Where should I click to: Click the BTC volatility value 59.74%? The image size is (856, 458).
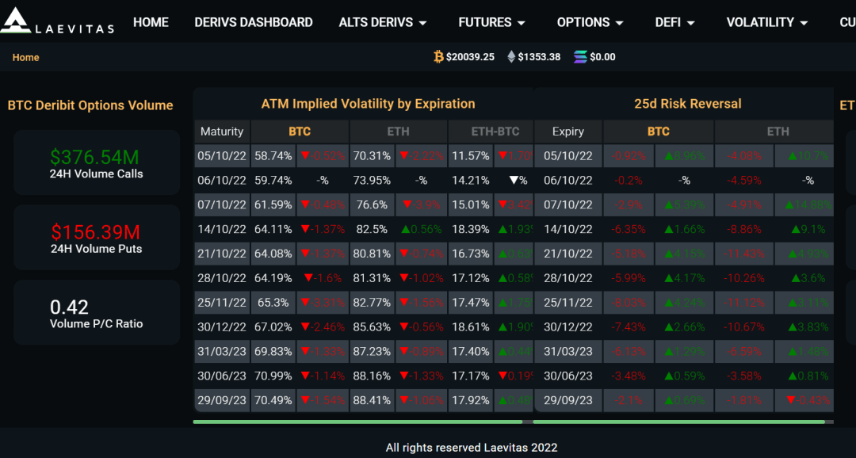click(x=273, y=180)
